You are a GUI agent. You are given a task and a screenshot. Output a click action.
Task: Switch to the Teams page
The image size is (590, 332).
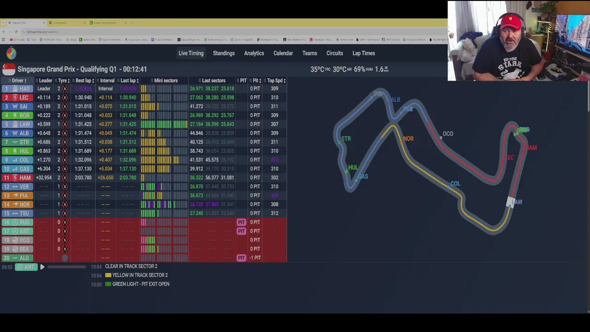tap(309, 53)
